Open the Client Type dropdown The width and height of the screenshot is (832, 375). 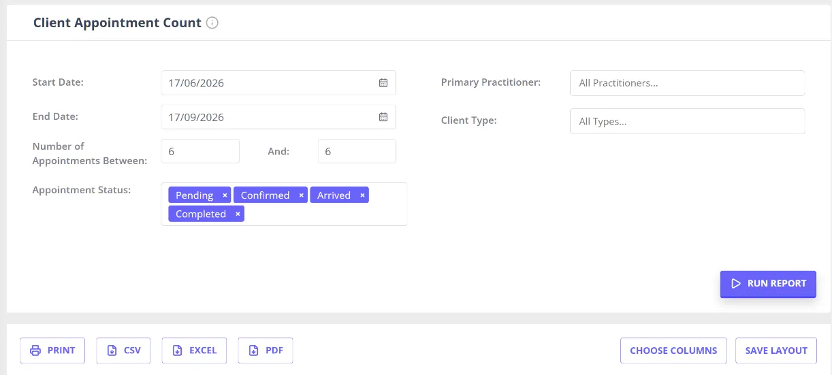(687, 121)
